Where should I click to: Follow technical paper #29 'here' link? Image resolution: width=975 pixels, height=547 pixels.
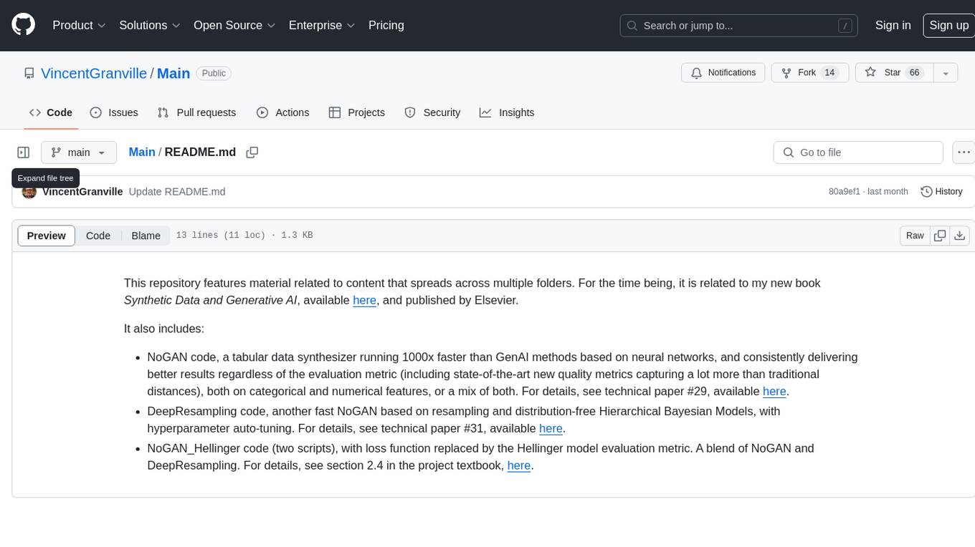774,391
